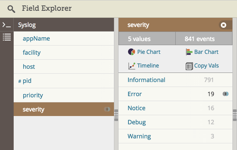
Task: Open the command prompt icon in sidebar
Action: point(7,25)
